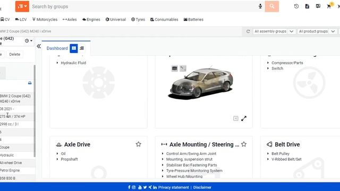Open the YouTube footer icon

pos(140,187)
